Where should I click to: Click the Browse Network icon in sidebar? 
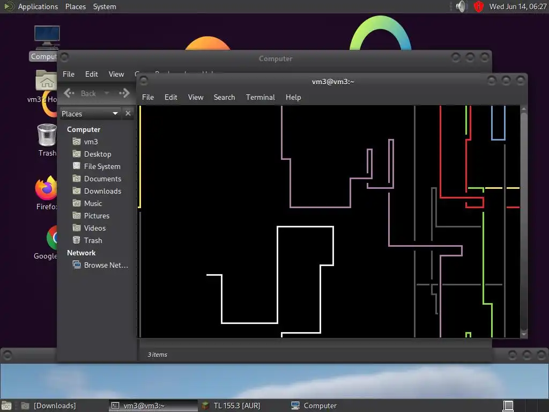pyautogui.click(x=76, y=264)
